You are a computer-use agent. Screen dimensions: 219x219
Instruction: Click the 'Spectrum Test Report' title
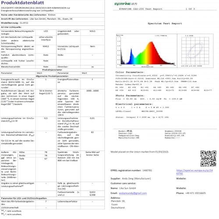[x=165, y=24]
